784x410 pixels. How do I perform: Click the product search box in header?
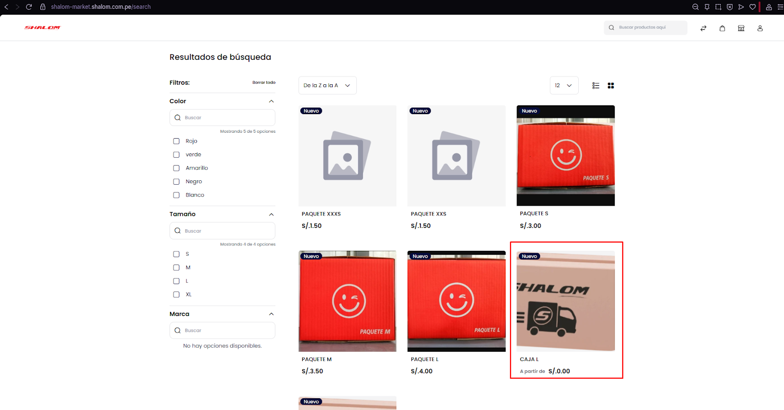coord(645,28)
